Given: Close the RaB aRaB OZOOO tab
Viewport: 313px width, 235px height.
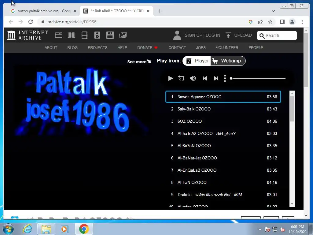Looking at the screenshot, I should (148, 11).
